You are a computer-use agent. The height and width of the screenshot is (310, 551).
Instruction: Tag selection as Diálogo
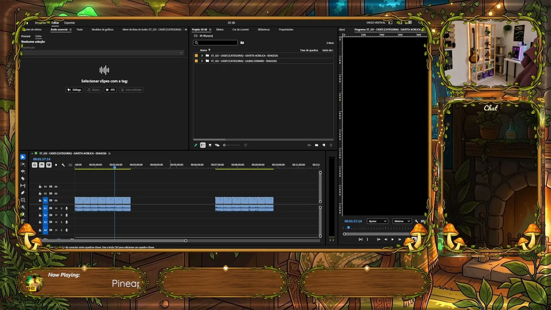coord(74,90)
